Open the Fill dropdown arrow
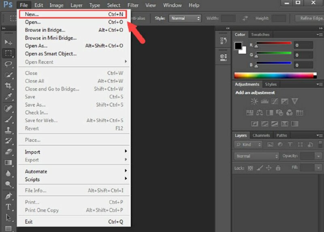The height and width of the screenshot is (232, 324). [318, 168]
